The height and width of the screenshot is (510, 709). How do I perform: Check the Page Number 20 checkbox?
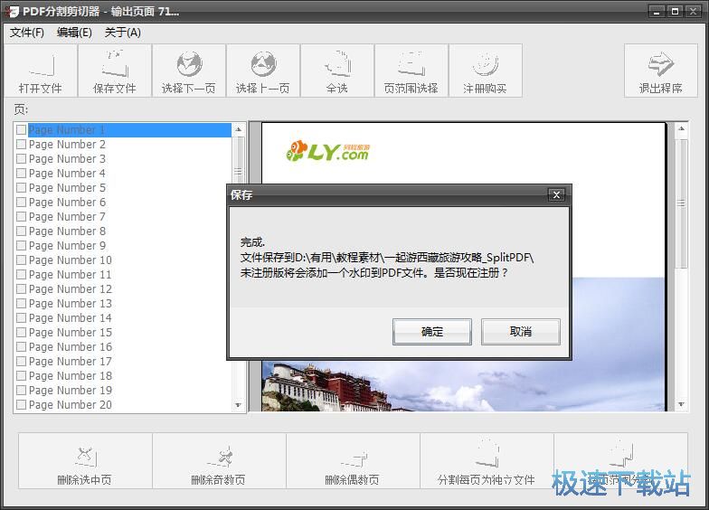pos(22,405)
